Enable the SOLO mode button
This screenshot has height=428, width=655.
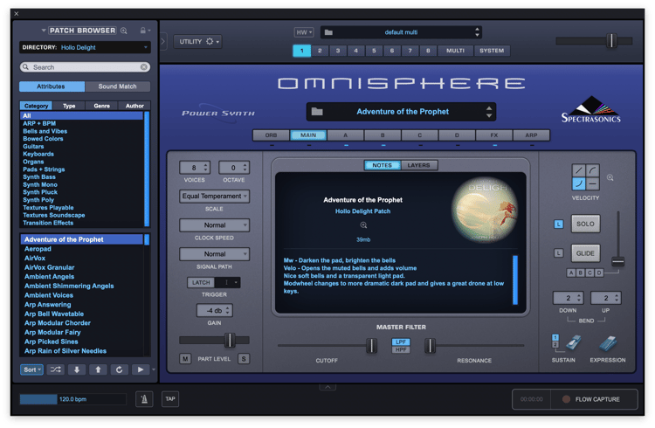585,224
